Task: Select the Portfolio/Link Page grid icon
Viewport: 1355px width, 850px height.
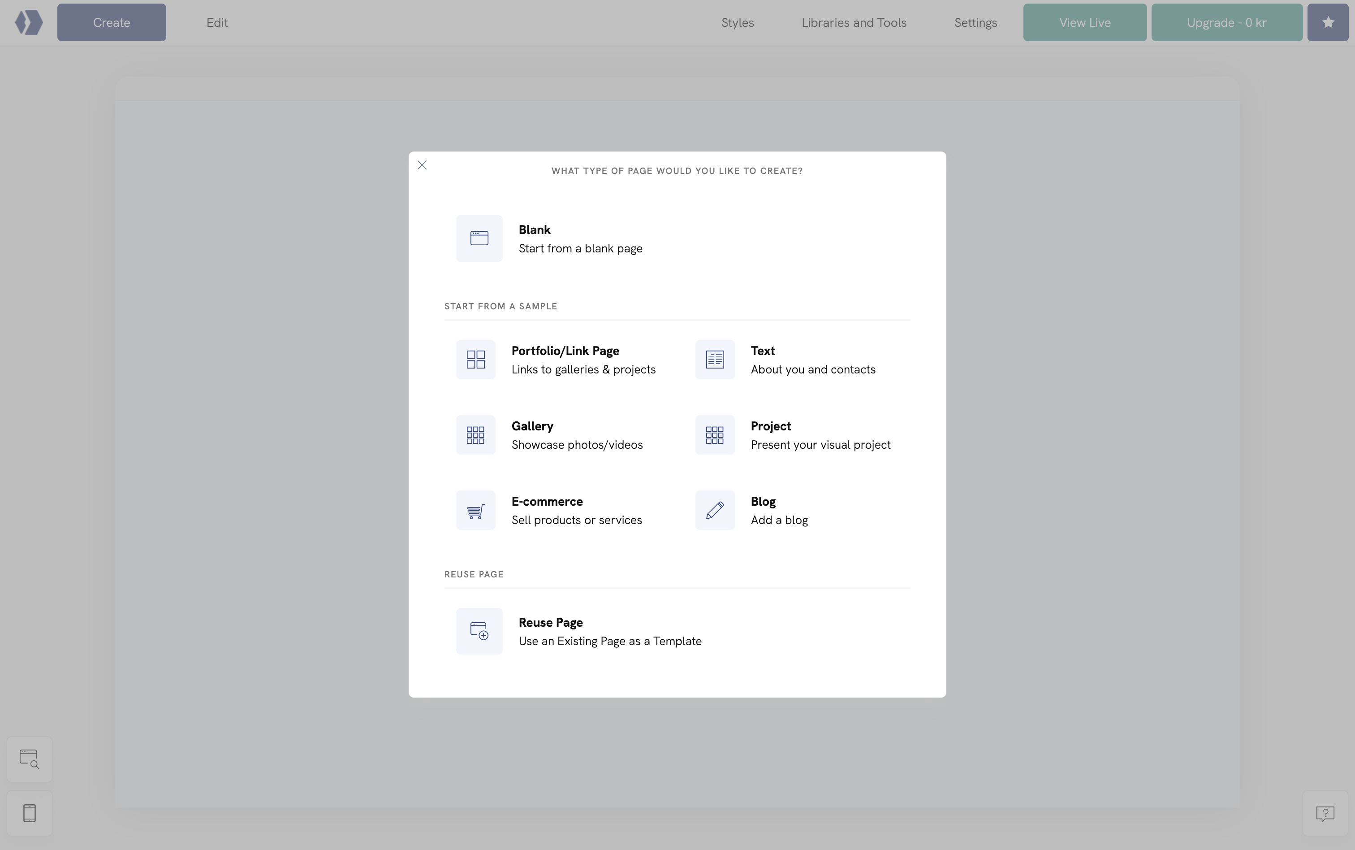Action: pyautogui.click(x=475, y=360)
